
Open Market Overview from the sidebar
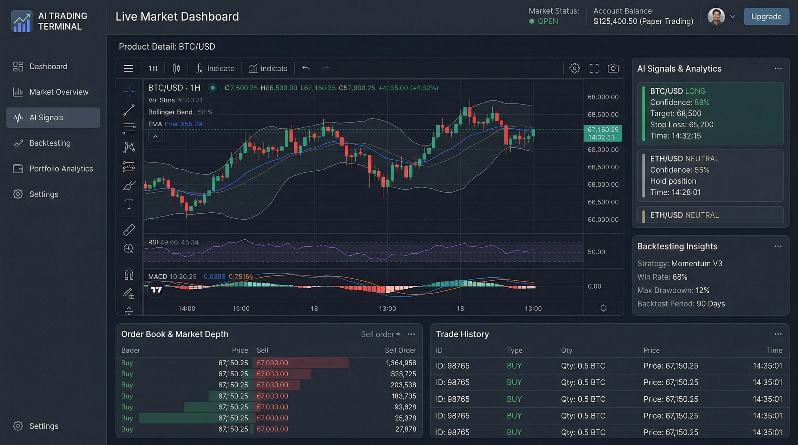pos(58,92)
